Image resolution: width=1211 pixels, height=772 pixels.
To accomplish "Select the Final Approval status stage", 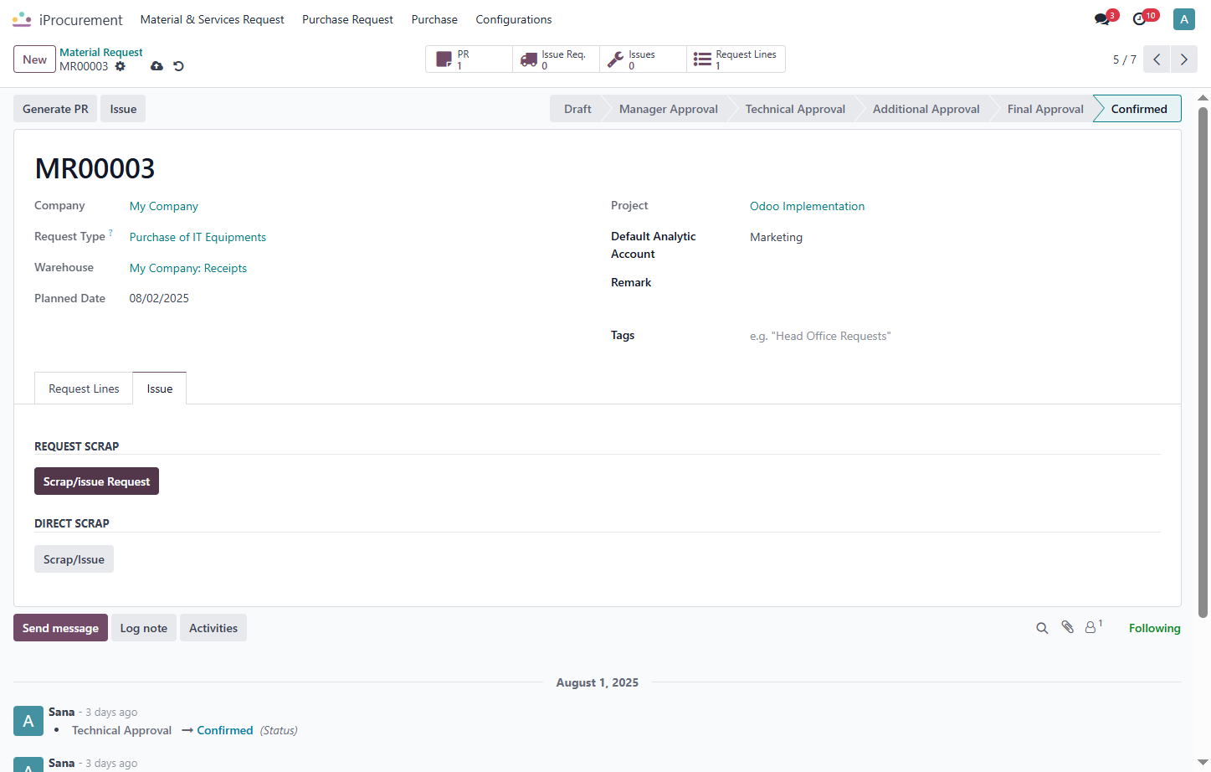I will point(1045,109).
